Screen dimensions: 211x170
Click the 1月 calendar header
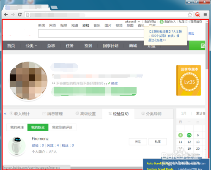click(x=184, y=113)
